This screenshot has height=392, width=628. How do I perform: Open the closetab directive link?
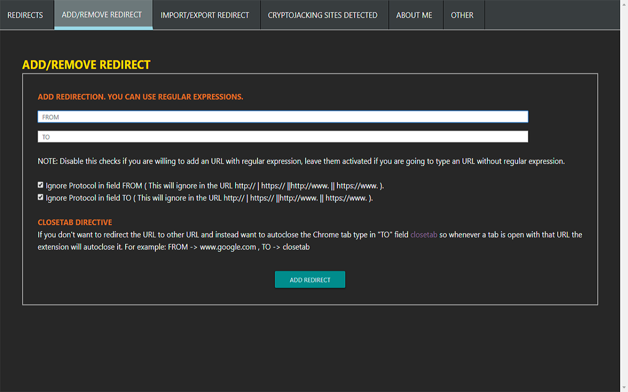423,235
